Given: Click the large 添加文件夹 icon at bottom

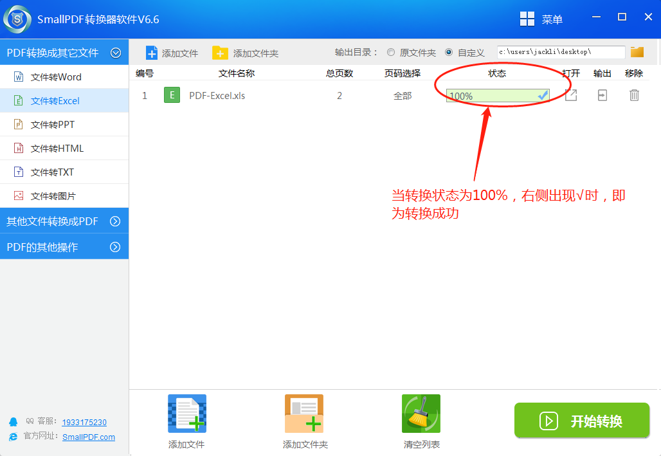Looking at the screenshot, I should 304,414.
